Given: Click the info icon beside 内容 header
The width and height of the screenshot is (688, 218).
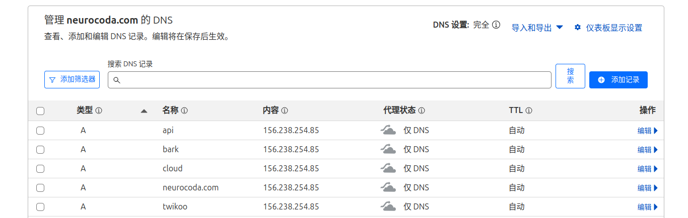Looking at the screenshot, I should [x=285, y=111].
